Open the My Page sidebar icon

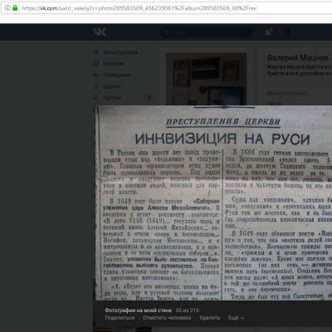coord(96,52)
